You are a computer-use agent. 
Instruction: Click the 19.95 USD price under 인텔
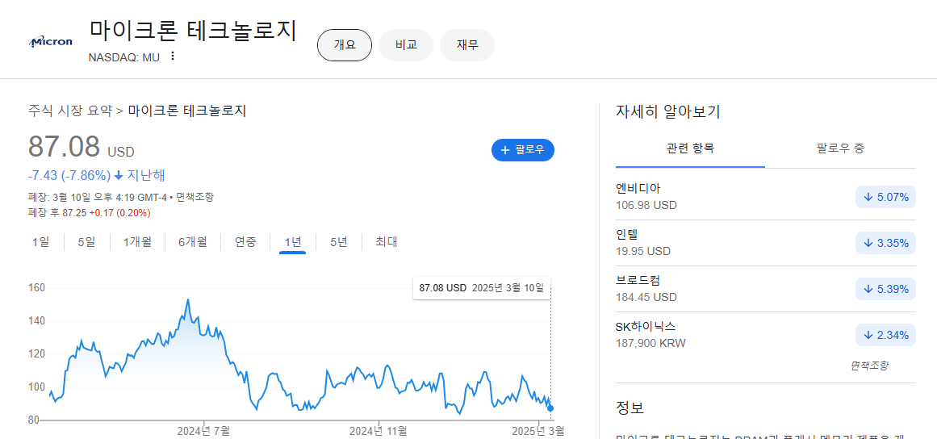(x=643, y=251)
